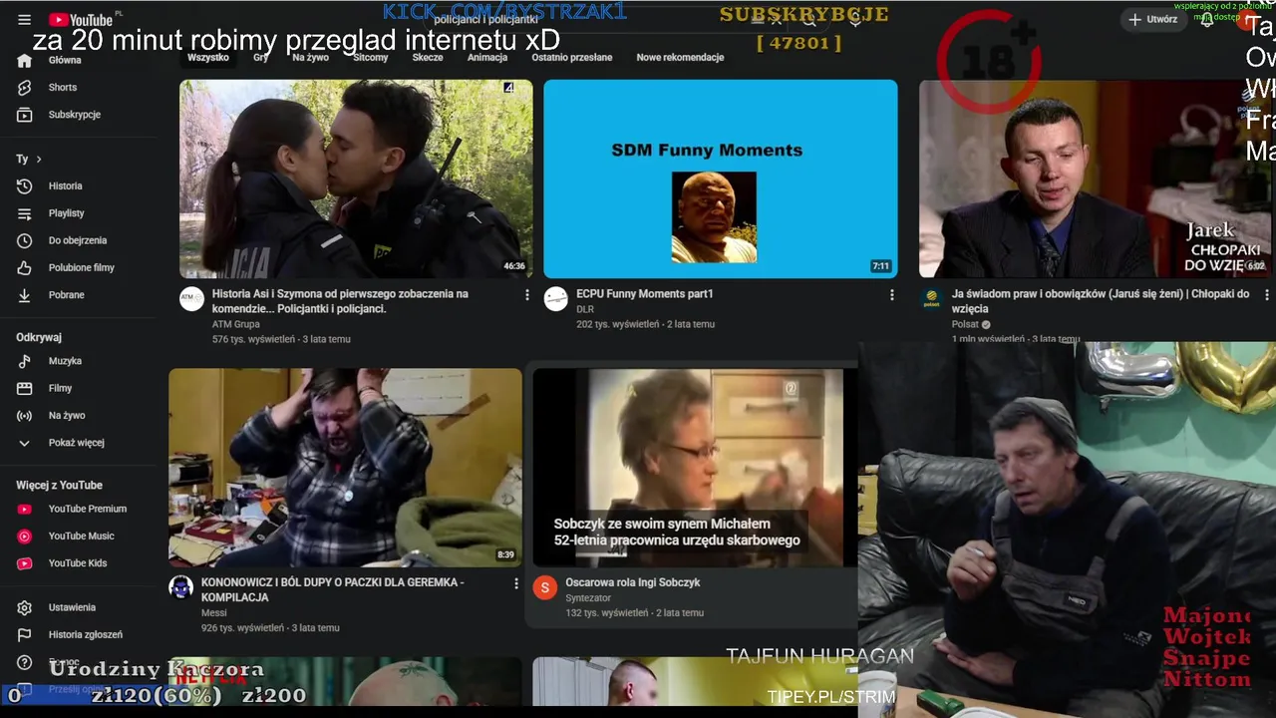Image resolution: width=1276 pixels, height=718 pixels.
Task: Play the Kononowicz screaming thumbnail
Action: (x=345, y=468)
